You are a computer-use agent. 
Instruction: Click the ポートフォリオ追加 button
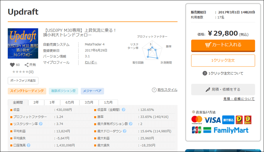23,81
